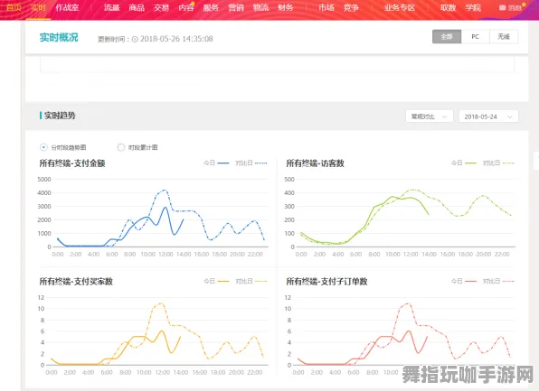The height and width of the screenshot is (391, 539).
Task: Select the 实时 tab in the top navigation
Action: click(39, 7)
